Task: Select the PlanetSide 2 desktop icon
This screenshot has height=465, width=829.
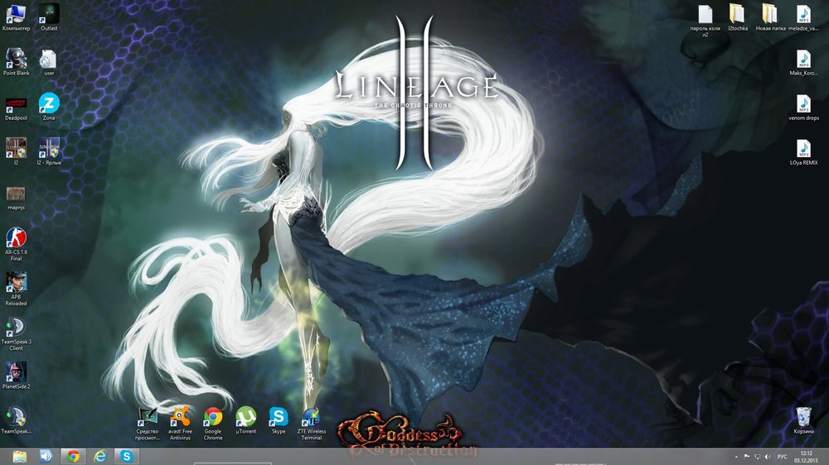Action: pos(16,372)
